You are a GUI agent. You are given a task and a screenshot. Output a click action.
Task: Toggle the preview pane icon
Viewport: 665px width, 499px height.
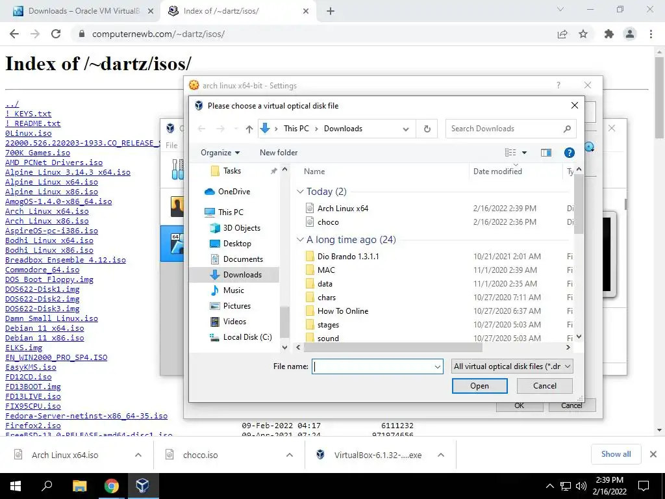(x=546, y=153)
